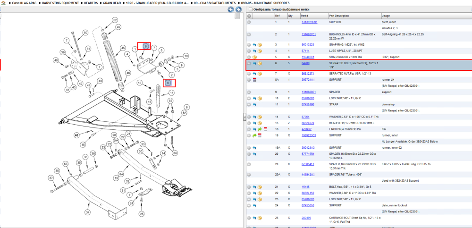Open part number link A33497
The width and height of the screenshot is (472, 228).
[x=306, y=129]
